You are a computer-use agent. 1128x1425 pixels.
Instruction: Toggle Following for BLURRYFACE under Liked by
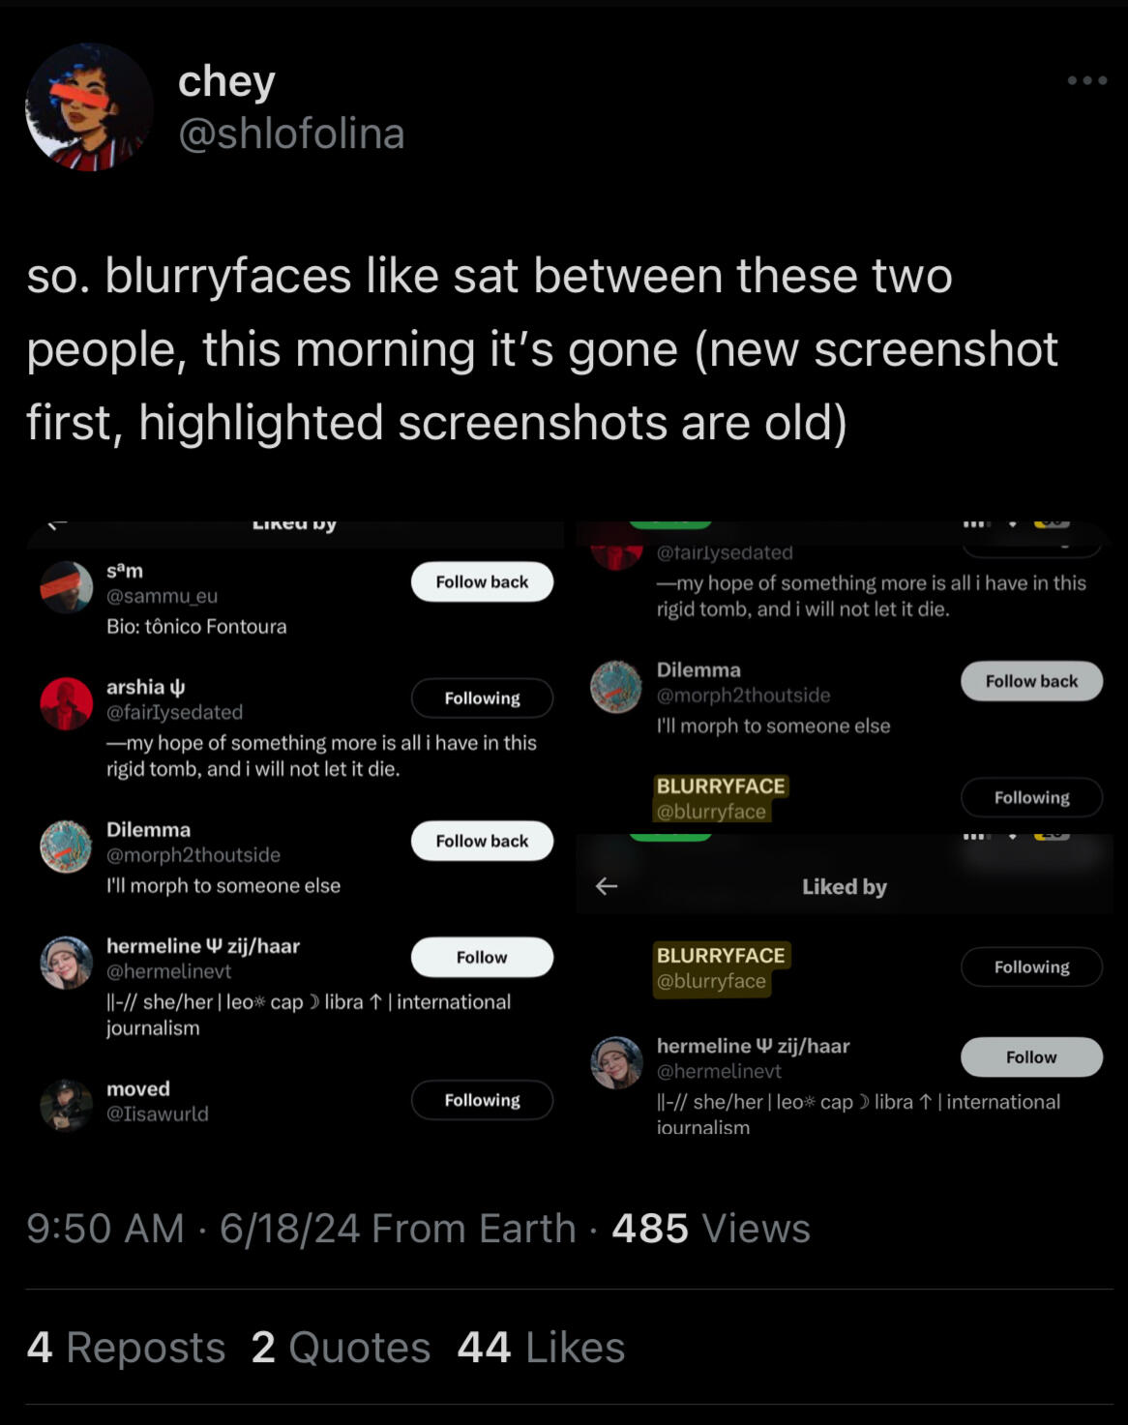click(x=1031, y=967)
